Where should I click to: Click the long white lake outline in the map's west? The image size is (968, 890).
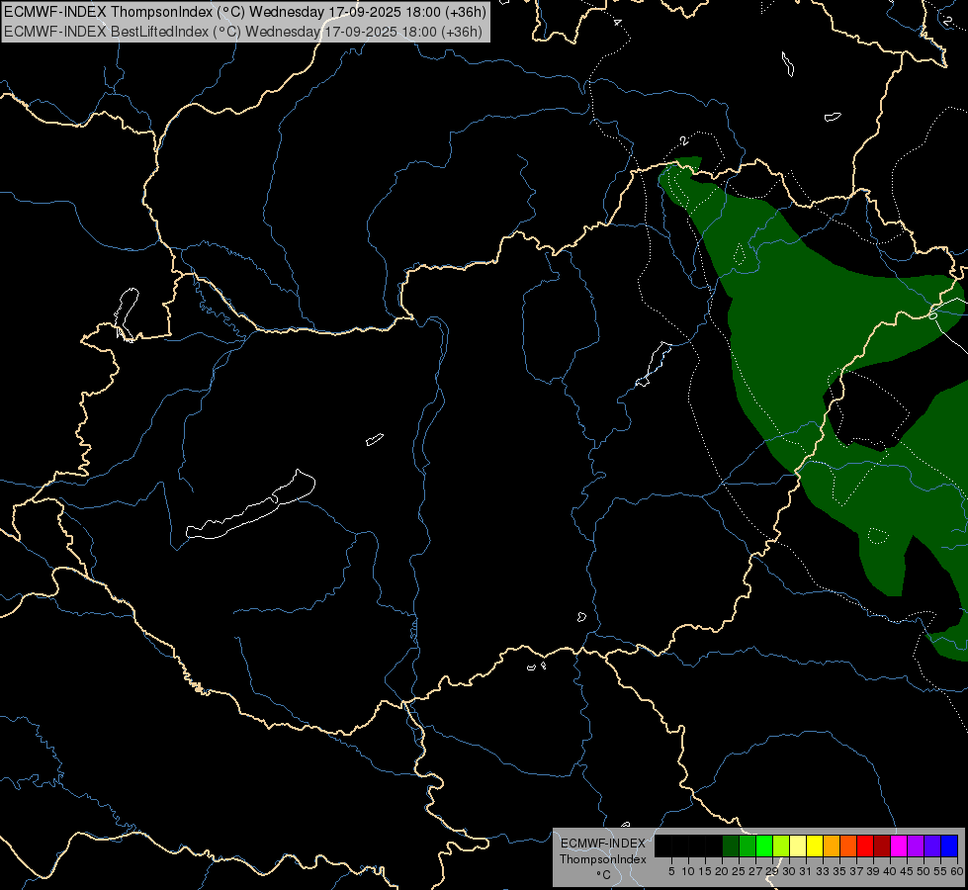coord(250,504)
